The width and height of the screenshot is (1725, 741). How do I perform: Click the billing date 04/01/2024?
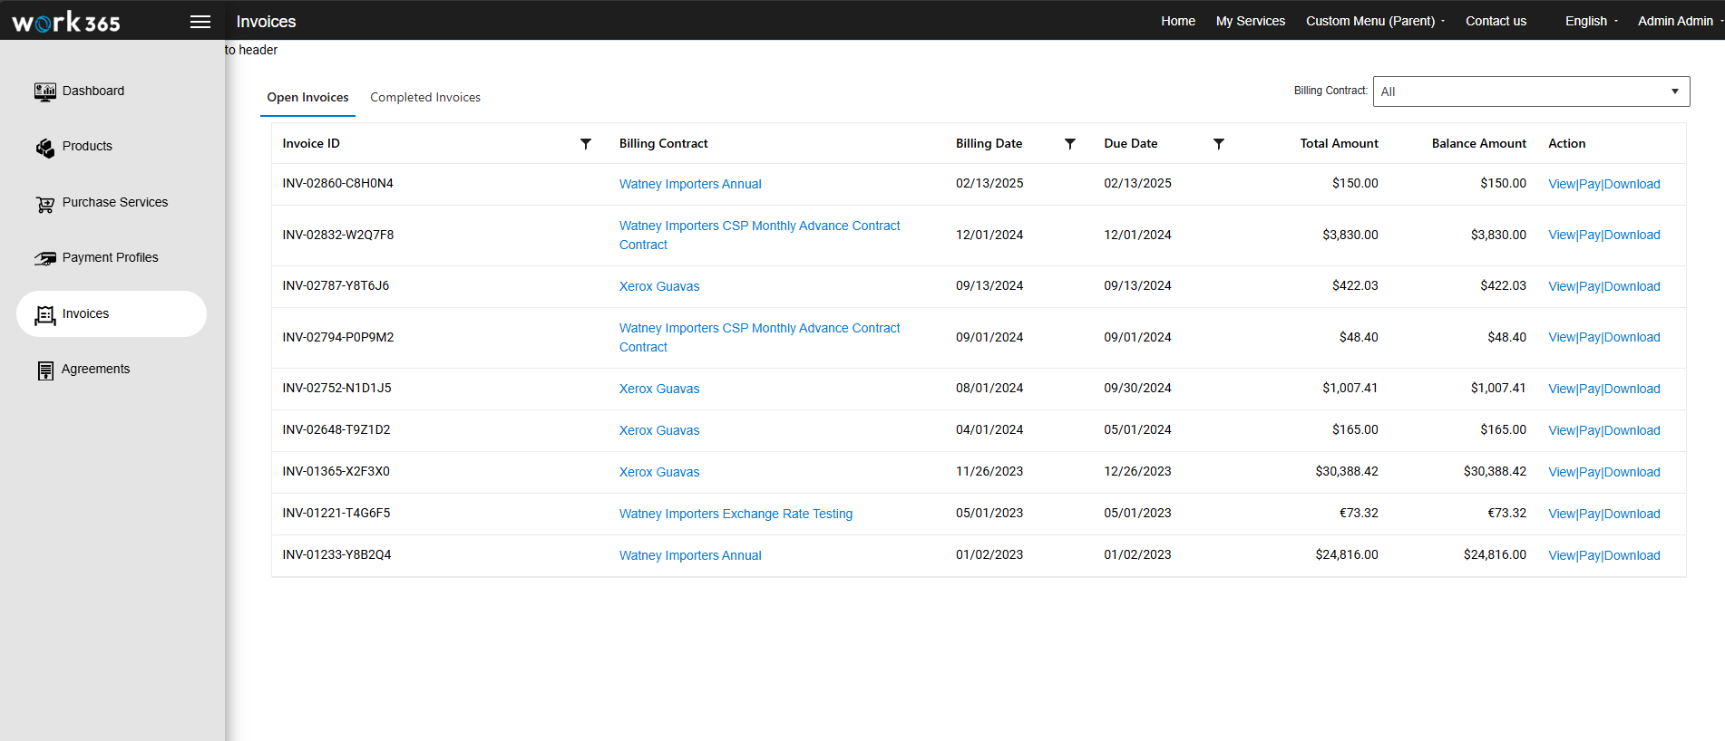coord(989,429)
